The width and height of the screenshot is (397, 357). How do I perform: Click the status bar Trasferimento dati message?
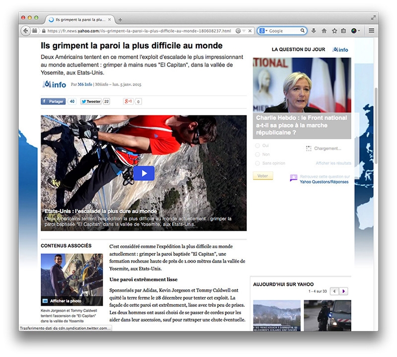coord(66,328)
